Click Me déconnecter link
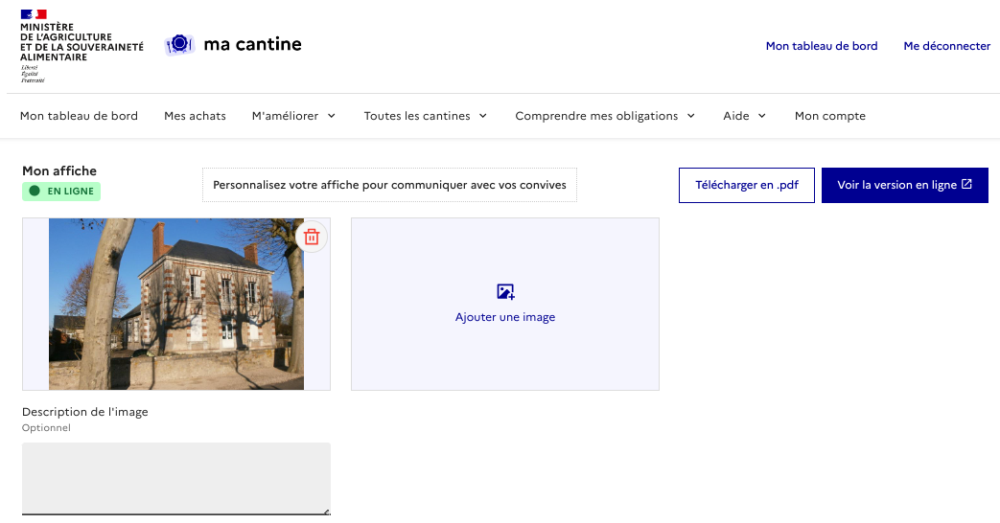The height and width of the screenshot is (523, 1000). [x=946, y=46]
